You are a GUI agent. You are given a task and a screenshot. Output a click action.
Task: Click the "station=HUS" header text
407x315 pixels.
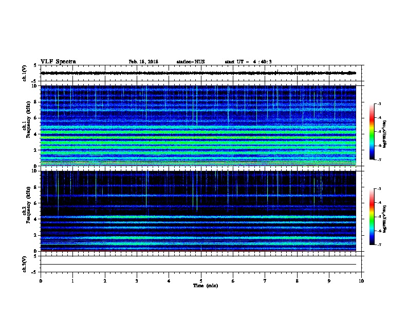pos(191,62)
